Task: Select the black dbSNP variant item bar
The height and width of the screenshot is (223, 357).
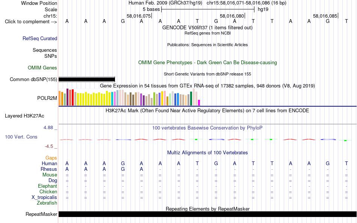Action: coord(87,80)
